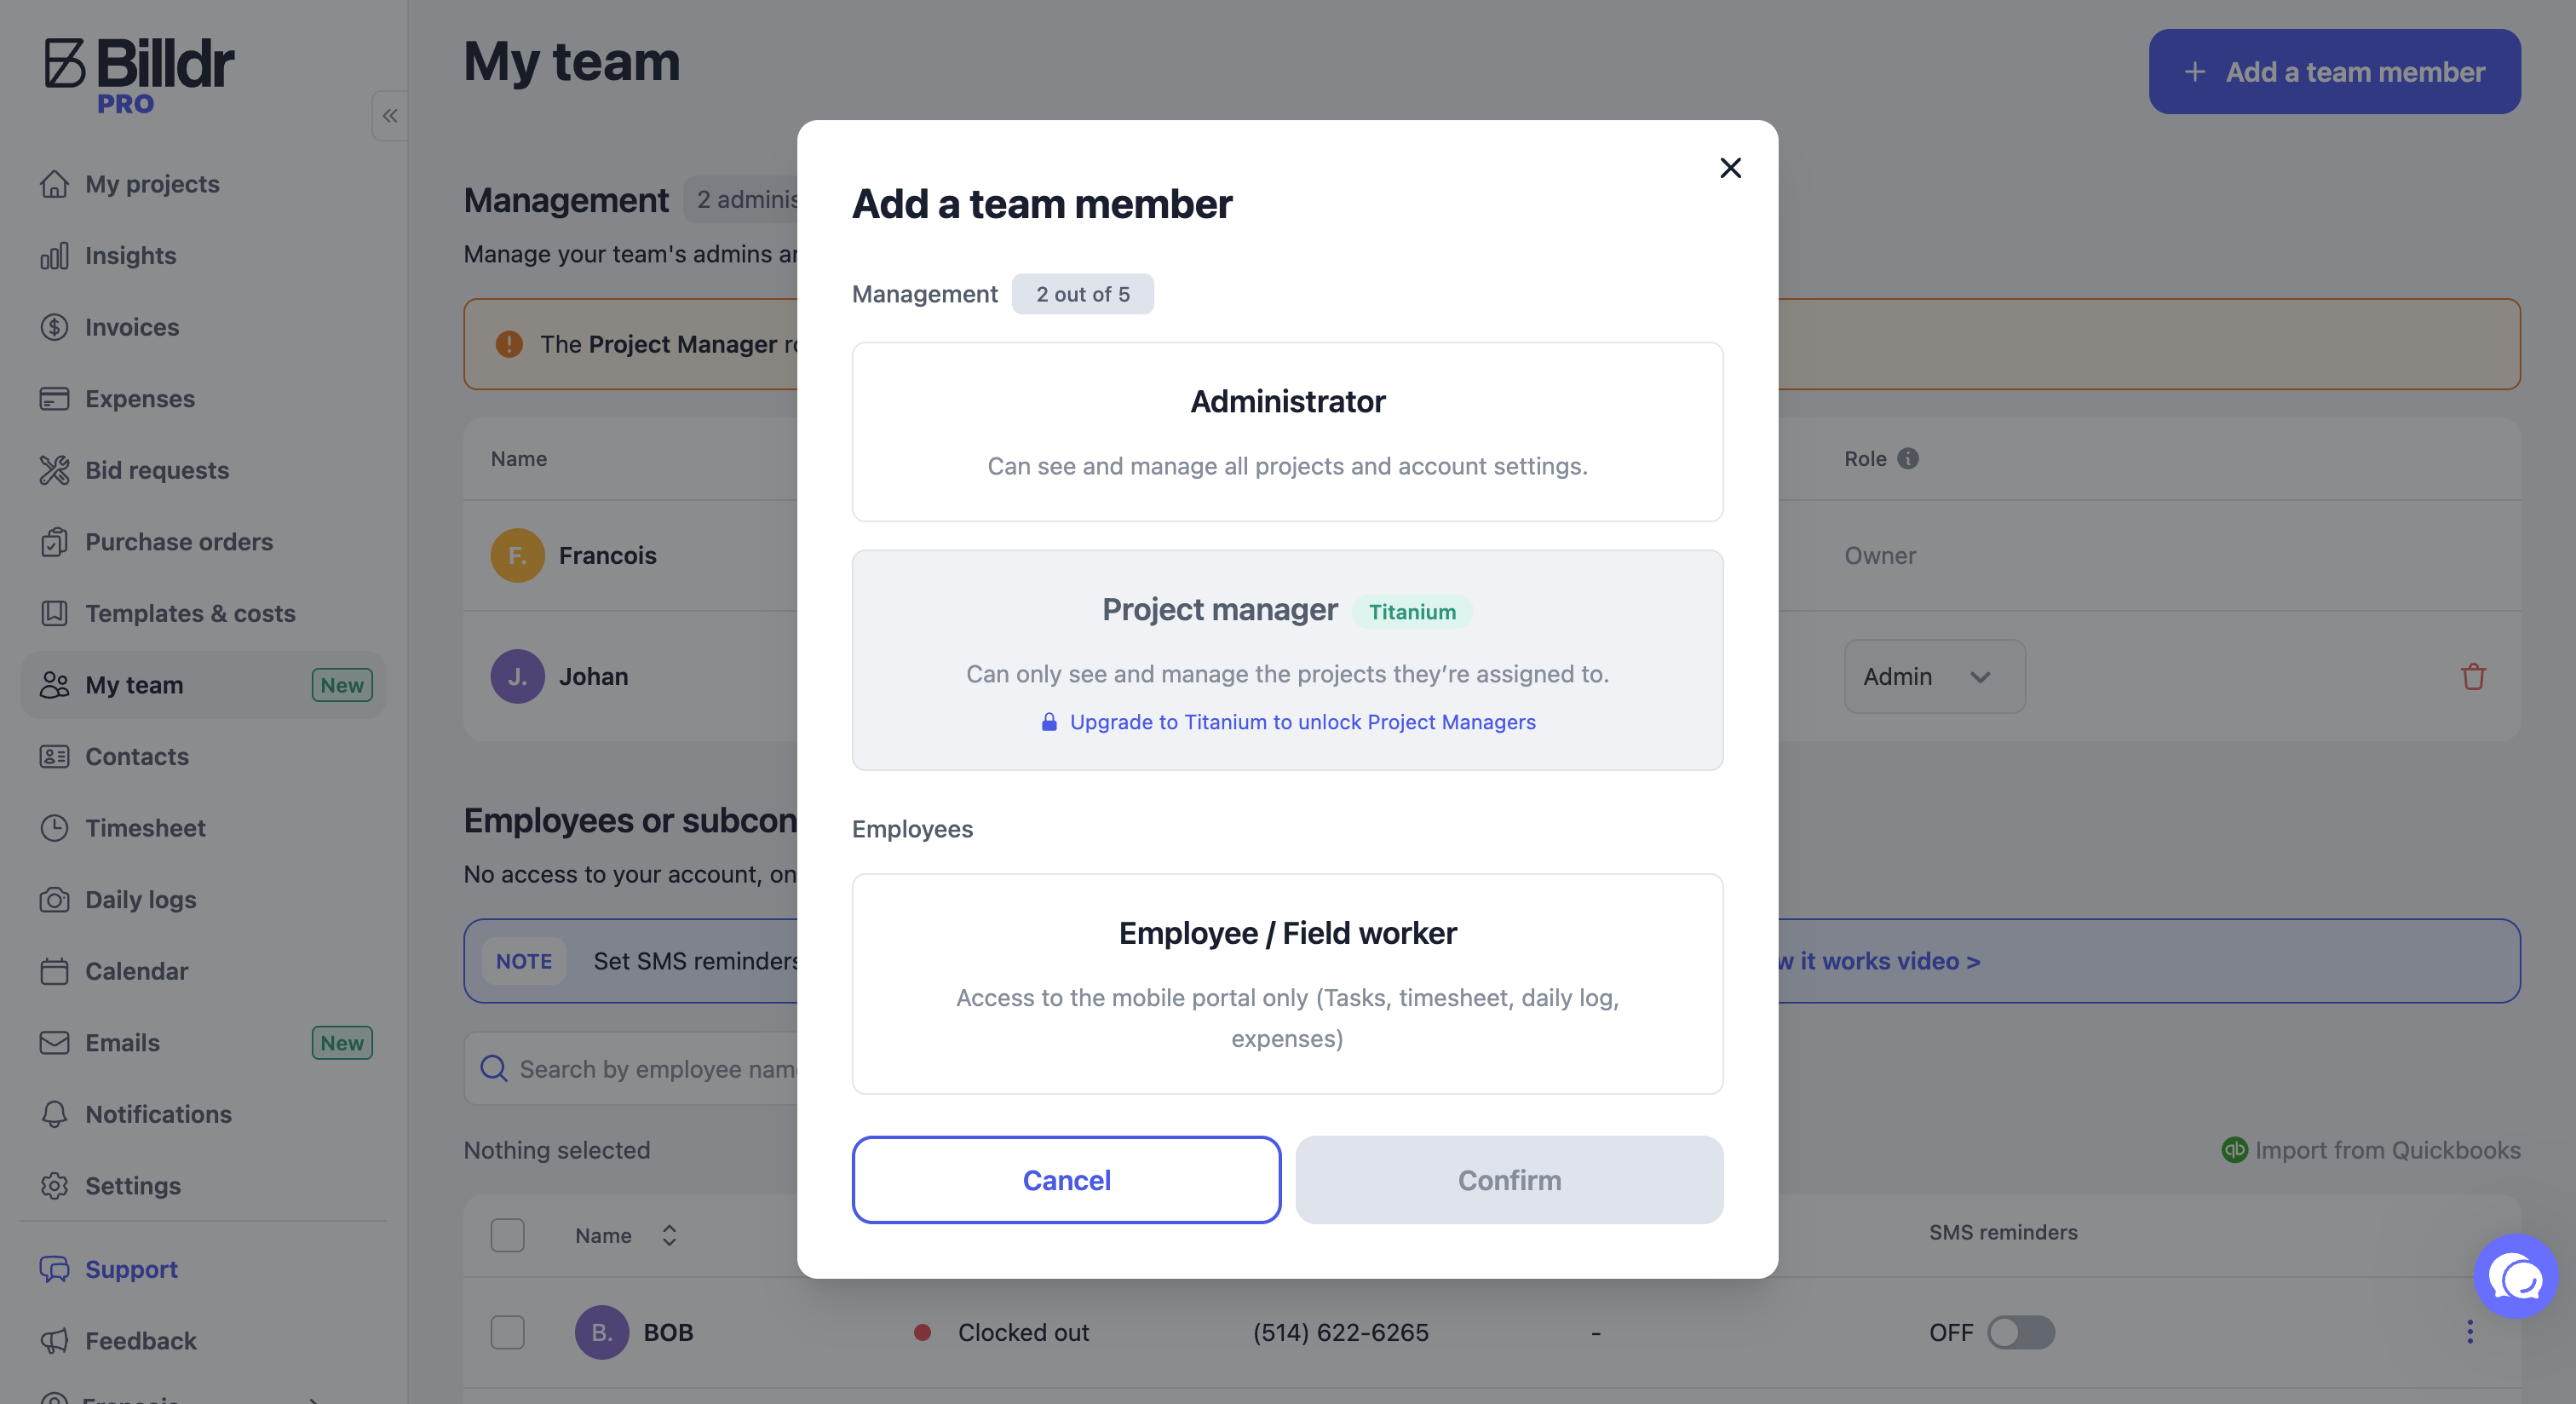Delete Johan using the red trash icon
The image size is (2576, 1404).
2473,677
